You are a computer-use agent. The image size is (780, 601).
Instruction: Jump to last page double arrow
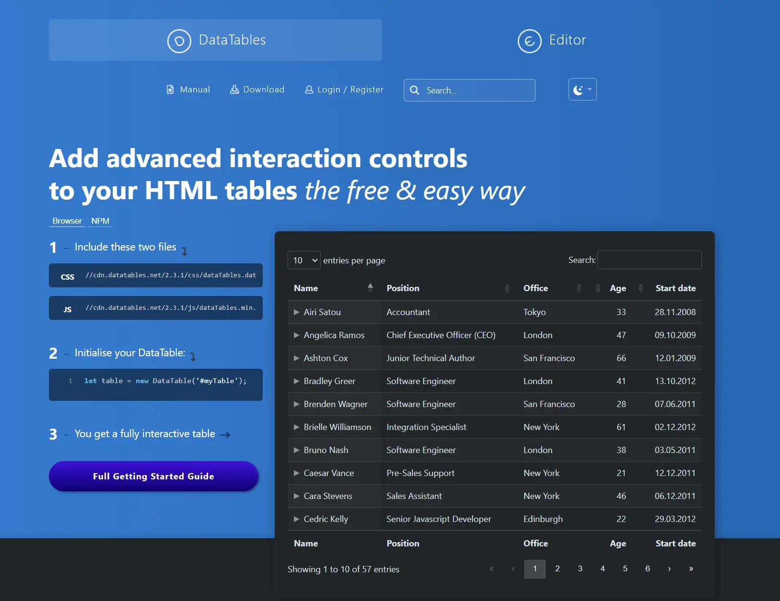tap(691, 569)
